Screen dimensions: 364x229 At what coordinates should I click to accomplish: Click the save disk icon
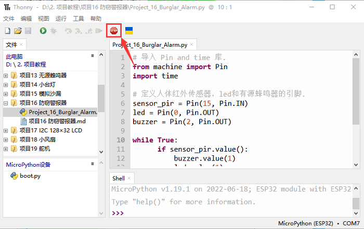tap(28, 31)
